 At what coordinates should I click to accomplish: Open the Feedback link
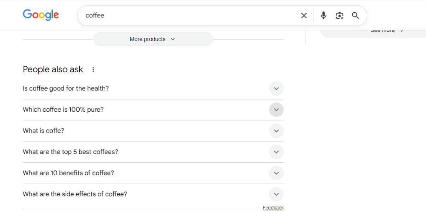pos(273,208)
